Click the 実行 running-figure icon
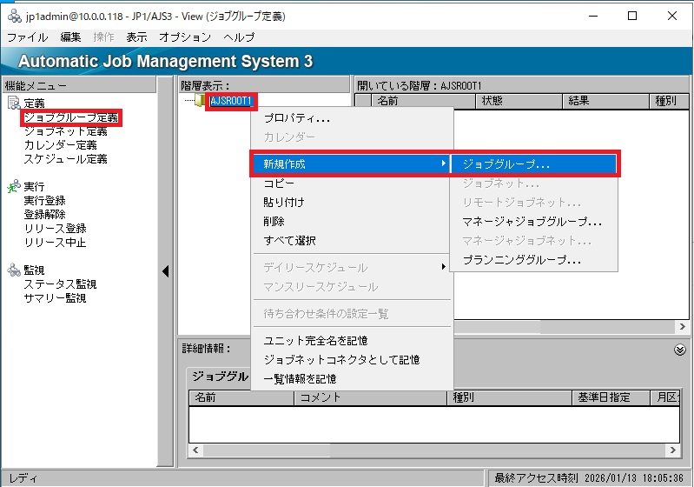This screenshot has width=694, height=487. coord(14,186)
